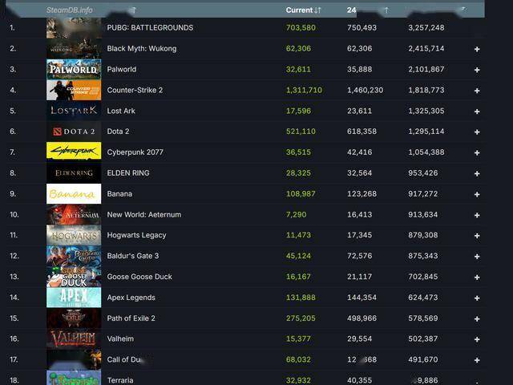The image size is (513, 385).
Task: Select all-time peak value 3,257,248
Action: (426, 27)
